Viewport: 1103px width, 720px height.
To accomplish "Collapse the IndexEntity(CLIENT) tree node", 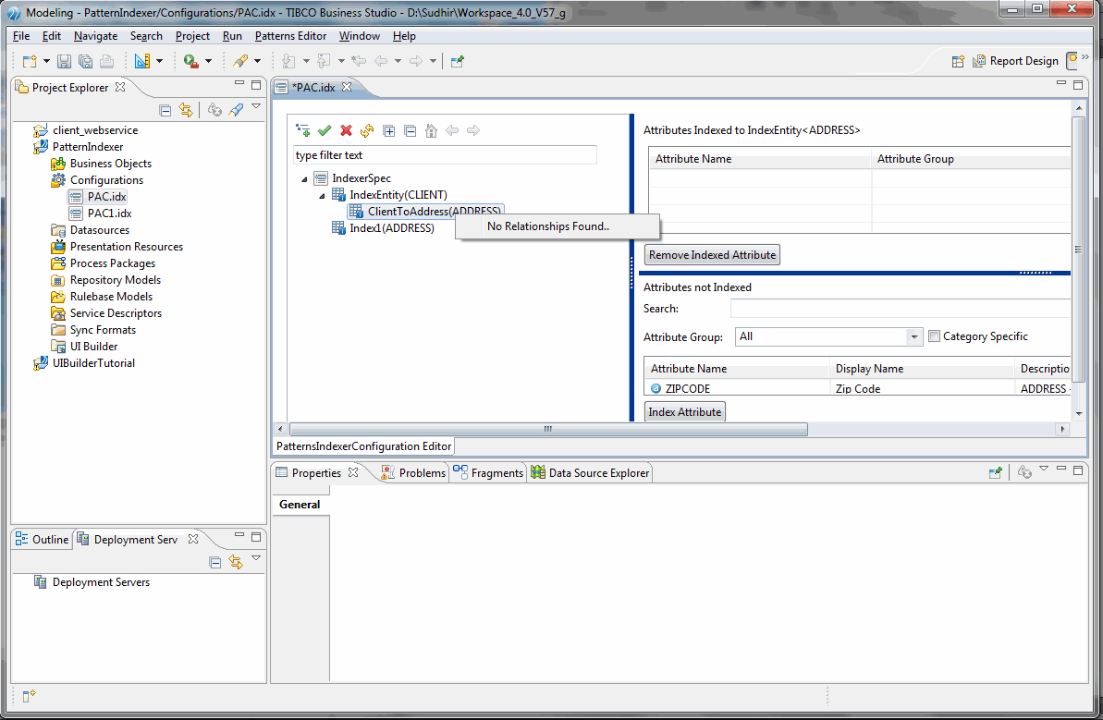I will pos(322,195).
